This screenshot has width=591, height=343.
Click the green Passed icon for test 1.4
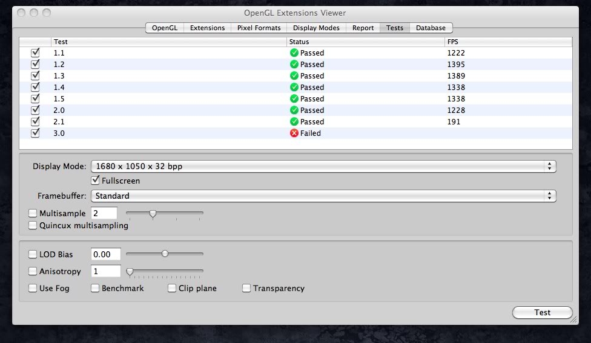point(294,87)
